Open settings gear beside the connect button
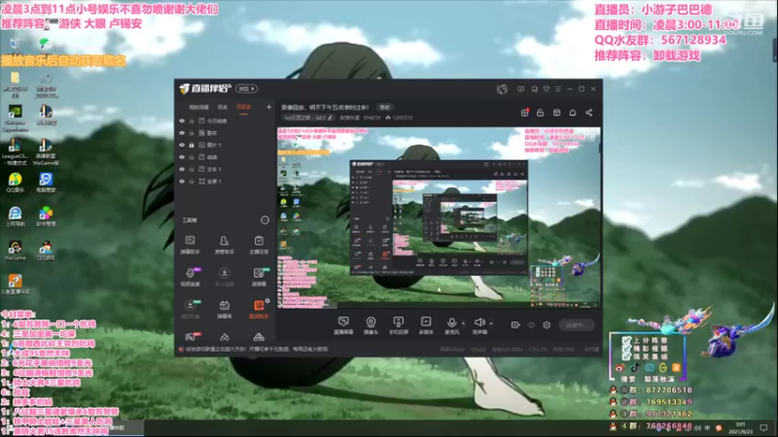The image size is (778, 437). point(547,325)
